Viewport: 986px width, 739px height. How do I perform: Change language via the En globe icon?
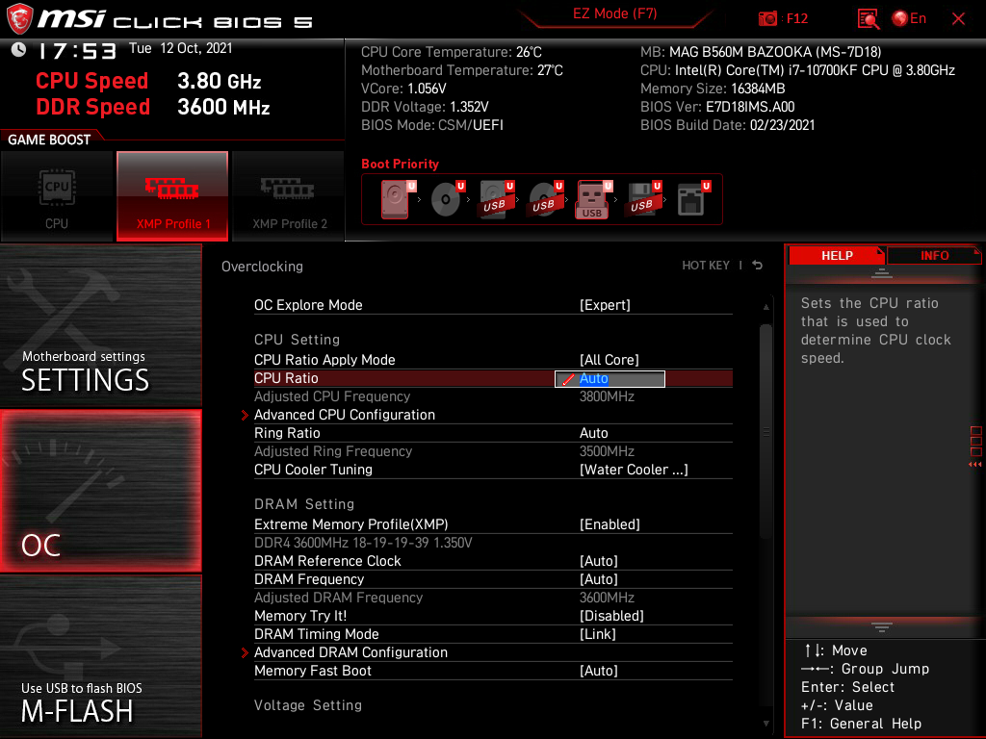[909, 19]
